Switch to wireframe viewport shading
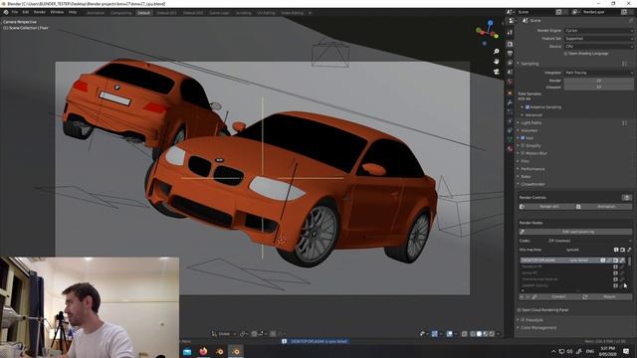The height and width of the screenshot is (358, 637). click(473, 334)
